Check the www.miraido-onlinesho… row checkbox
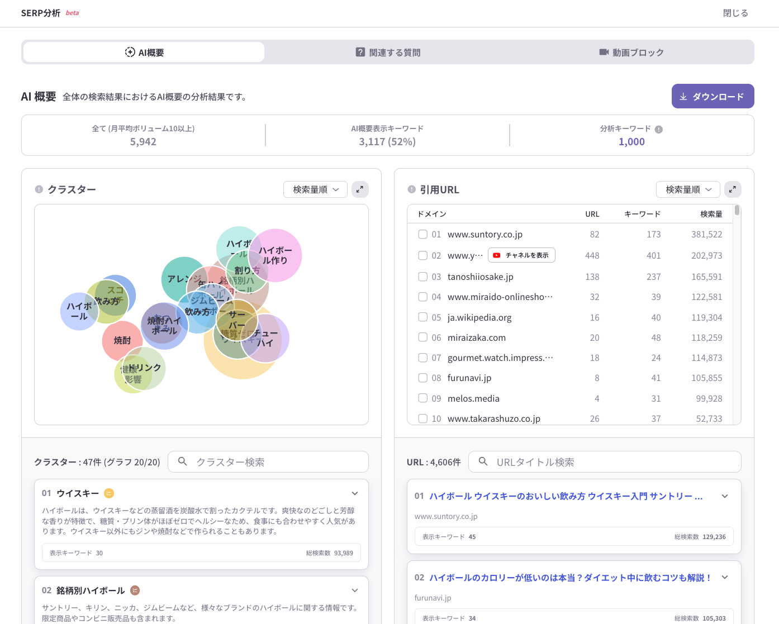 (x=423, y=297)
